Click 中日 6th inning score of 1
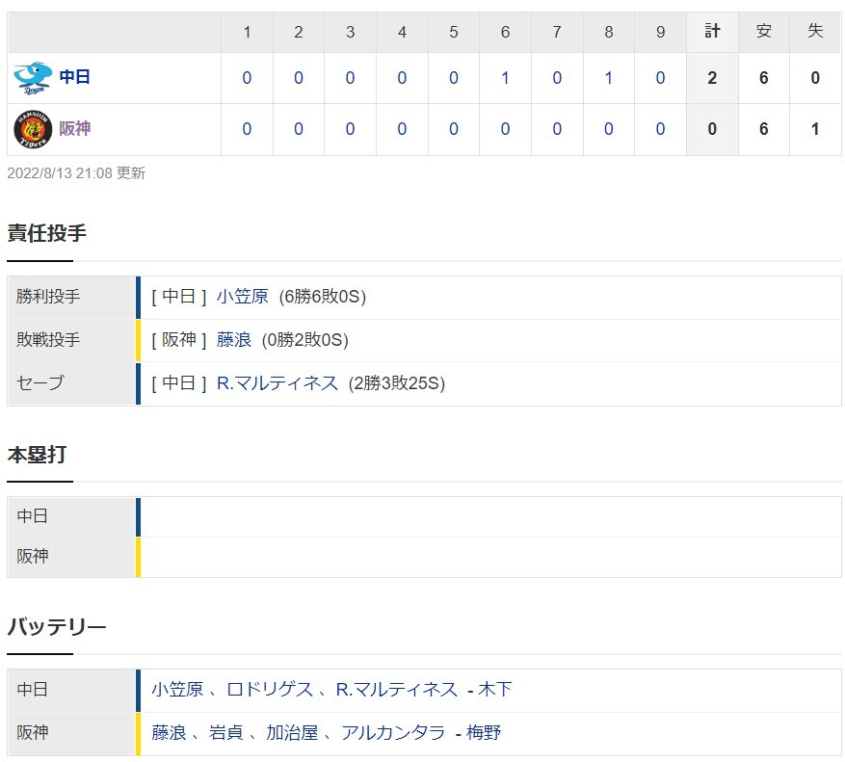This screenshot has width=845, height=762. (505, 78)
